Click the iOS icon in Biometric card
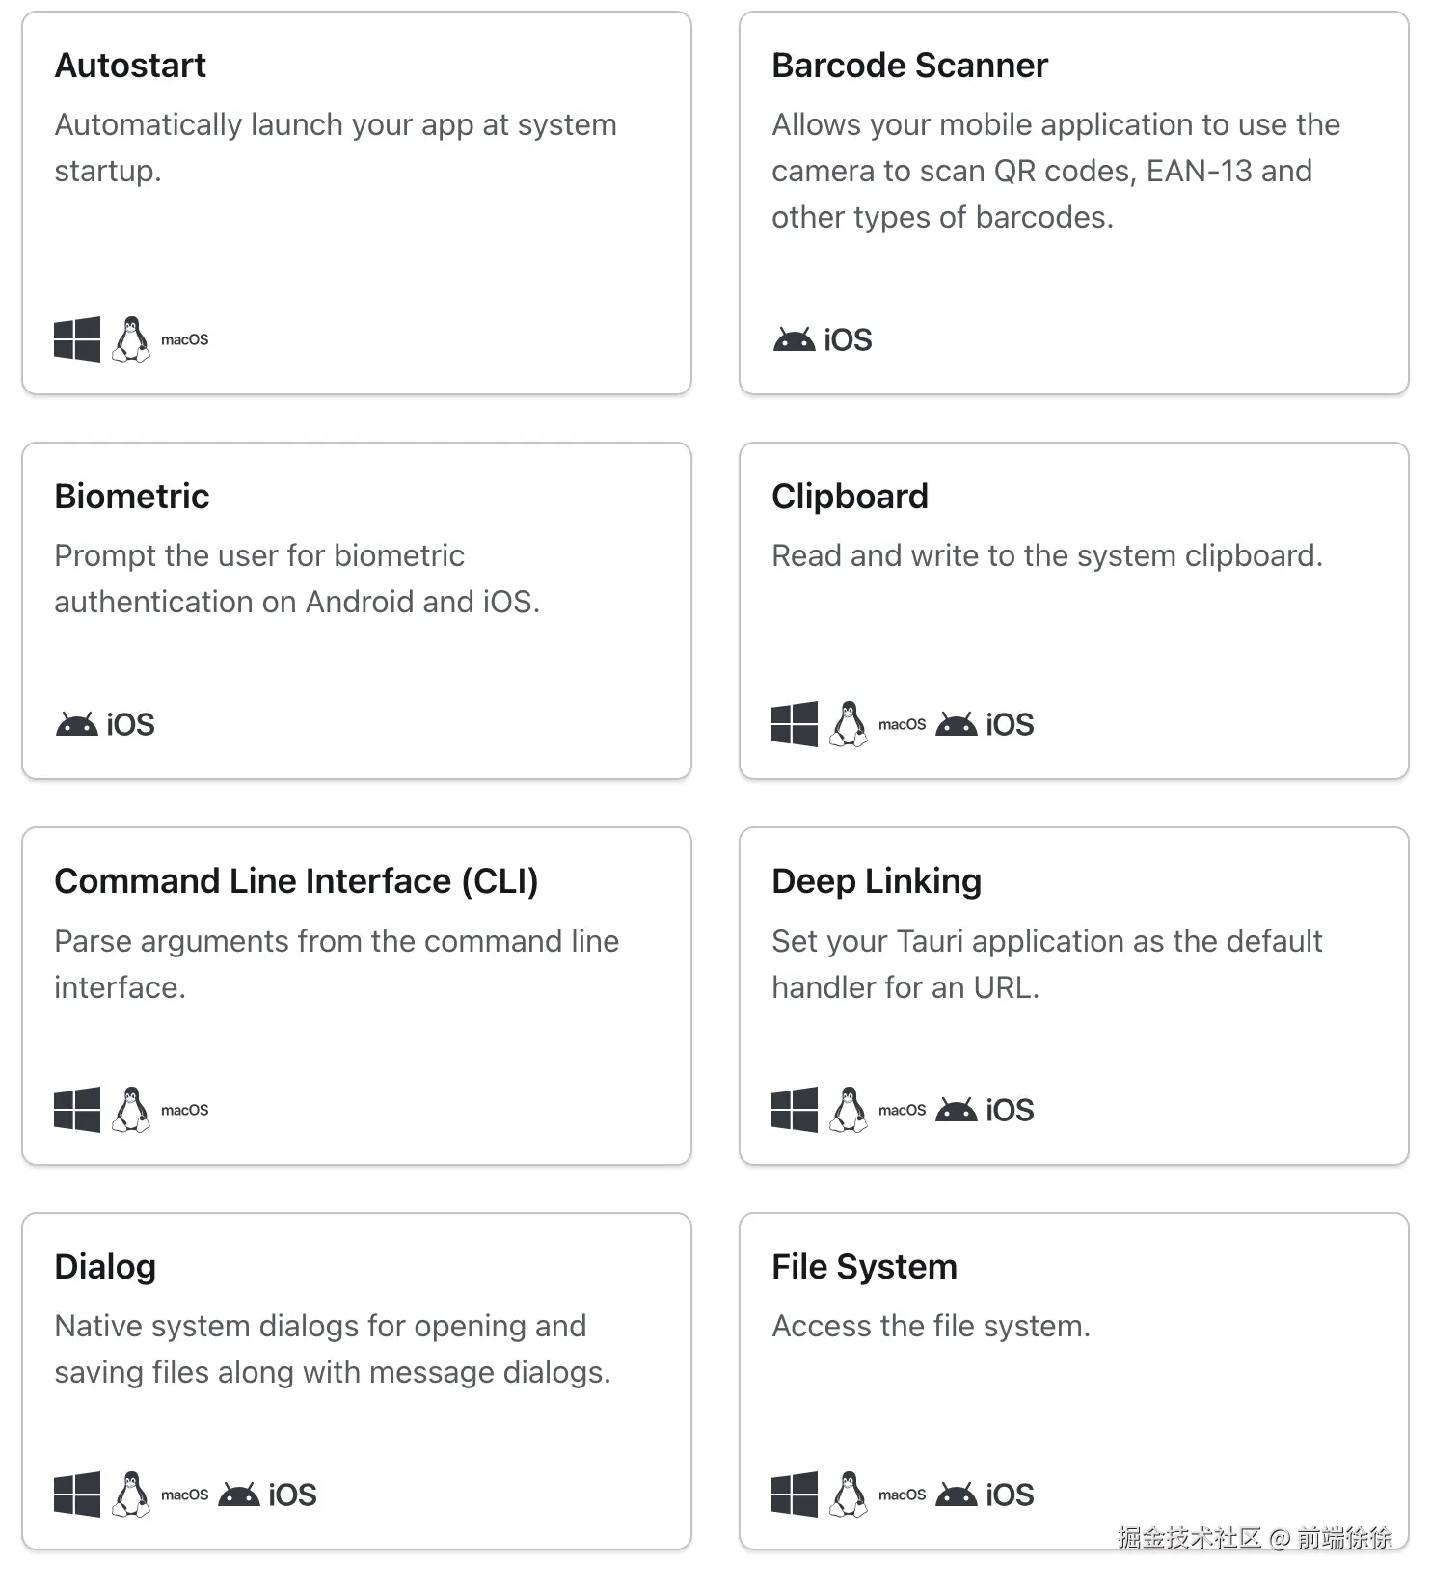 point(131,724)
